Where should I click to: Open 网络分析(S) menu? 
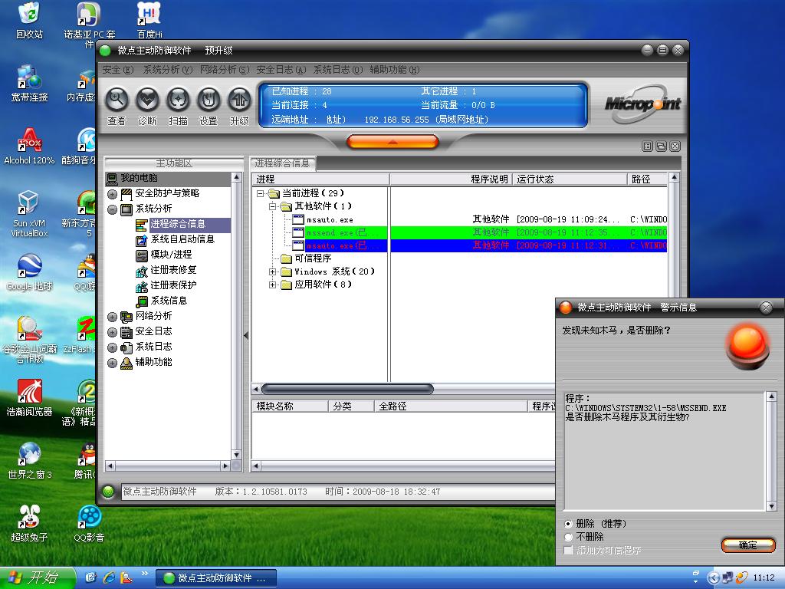click(225, 70)
